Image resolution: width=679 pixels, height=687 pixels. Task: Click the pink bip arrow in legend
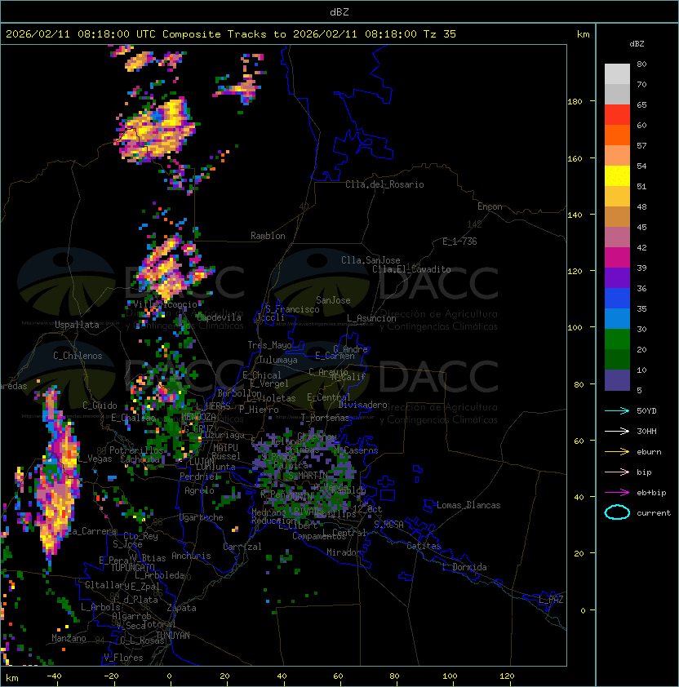tap(617, 472)
